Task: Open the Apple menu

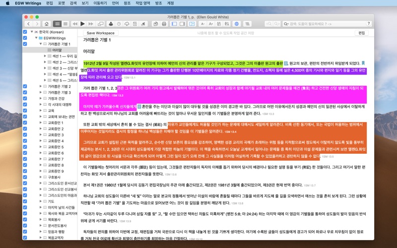Action: (x=7, y=3)
